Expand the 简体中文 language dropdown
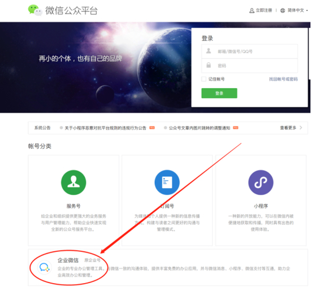The image size is (311, 287). tap(297, 10)
